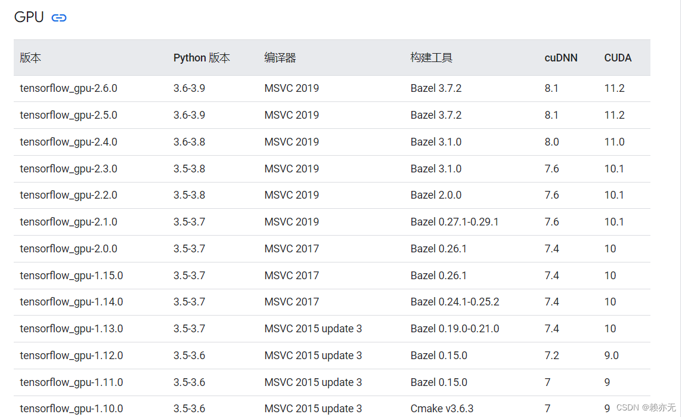Click cuDNN 7.4 in tensorflow_gpu-1.15.0 row
Viewport: 685px width, 417px height.
coord(552,276)
